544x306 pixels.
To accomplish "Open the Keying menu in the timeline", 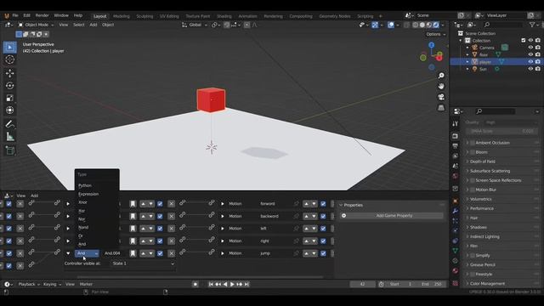I will pos(52,285).
